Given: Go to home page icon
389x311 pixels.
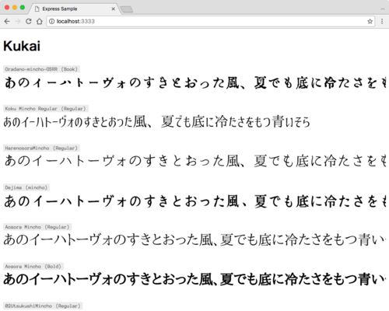Looking at the screenshot, I should pos(40,22).
